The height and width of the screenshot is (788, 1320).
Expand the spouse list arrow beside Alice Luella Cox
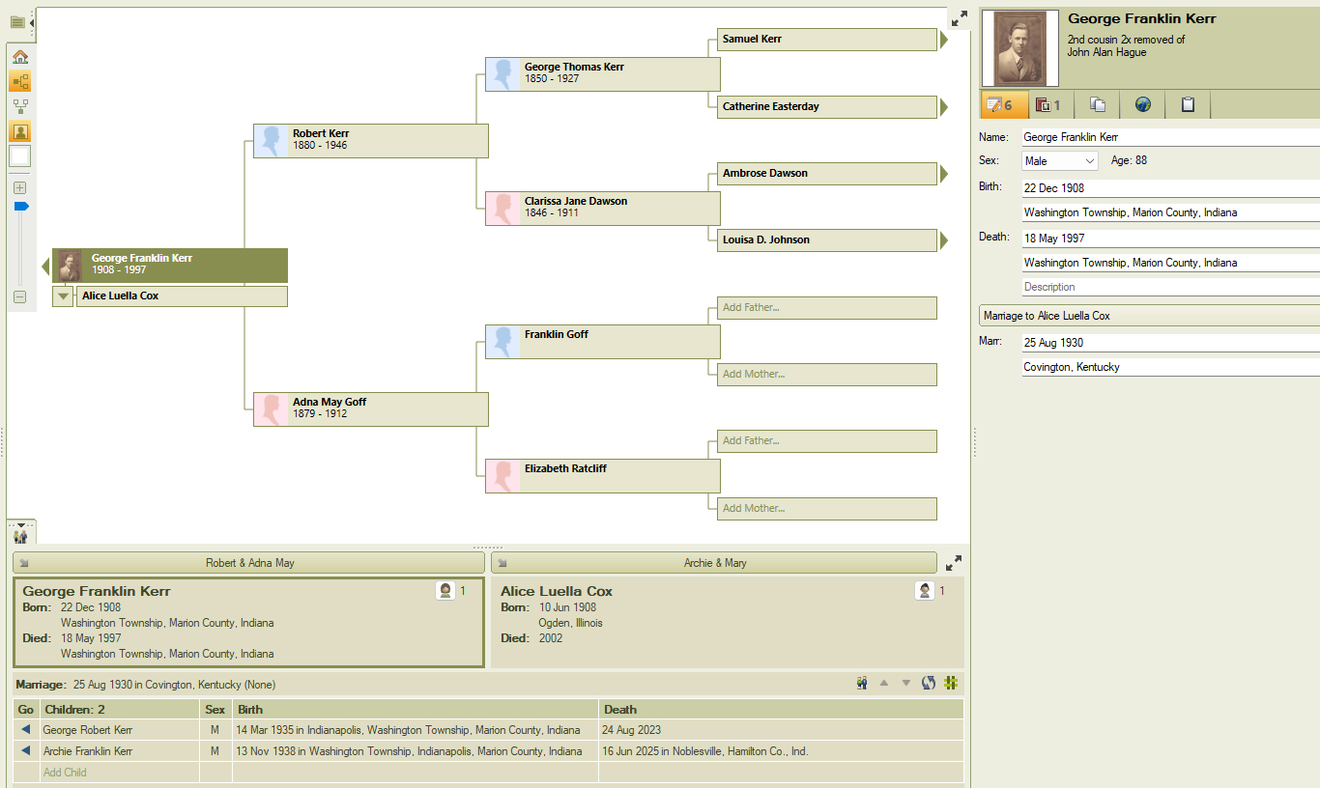point(63,296)
